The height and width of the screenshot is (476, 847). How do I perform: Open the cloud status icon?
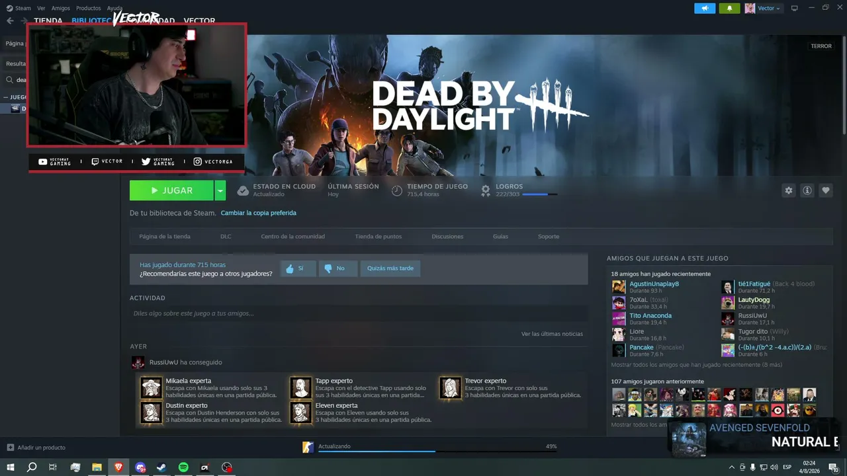(243, 190)
